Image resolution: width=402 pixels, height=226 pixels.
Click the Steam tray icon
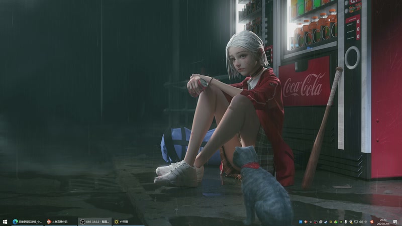coord(326,222)
